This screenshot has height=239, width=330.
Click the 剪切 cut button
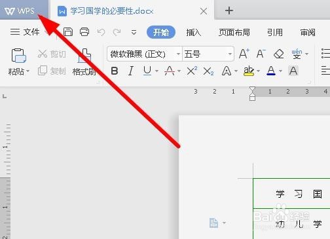52,54
